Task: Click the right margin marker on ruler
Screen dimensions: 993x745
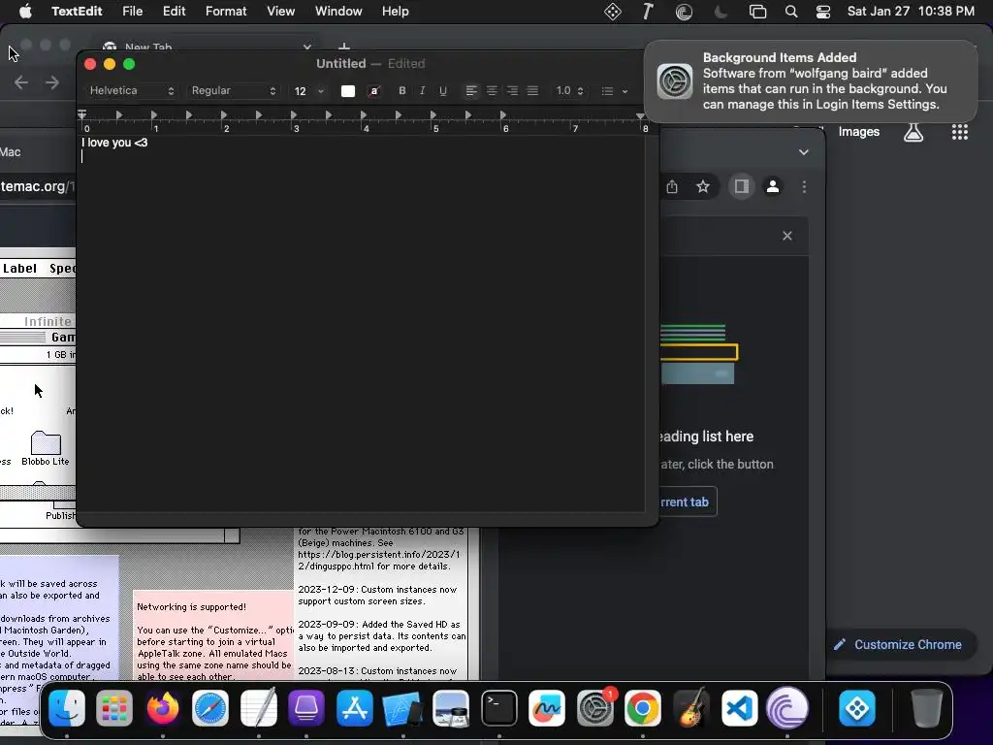Action: click(640, 116)
